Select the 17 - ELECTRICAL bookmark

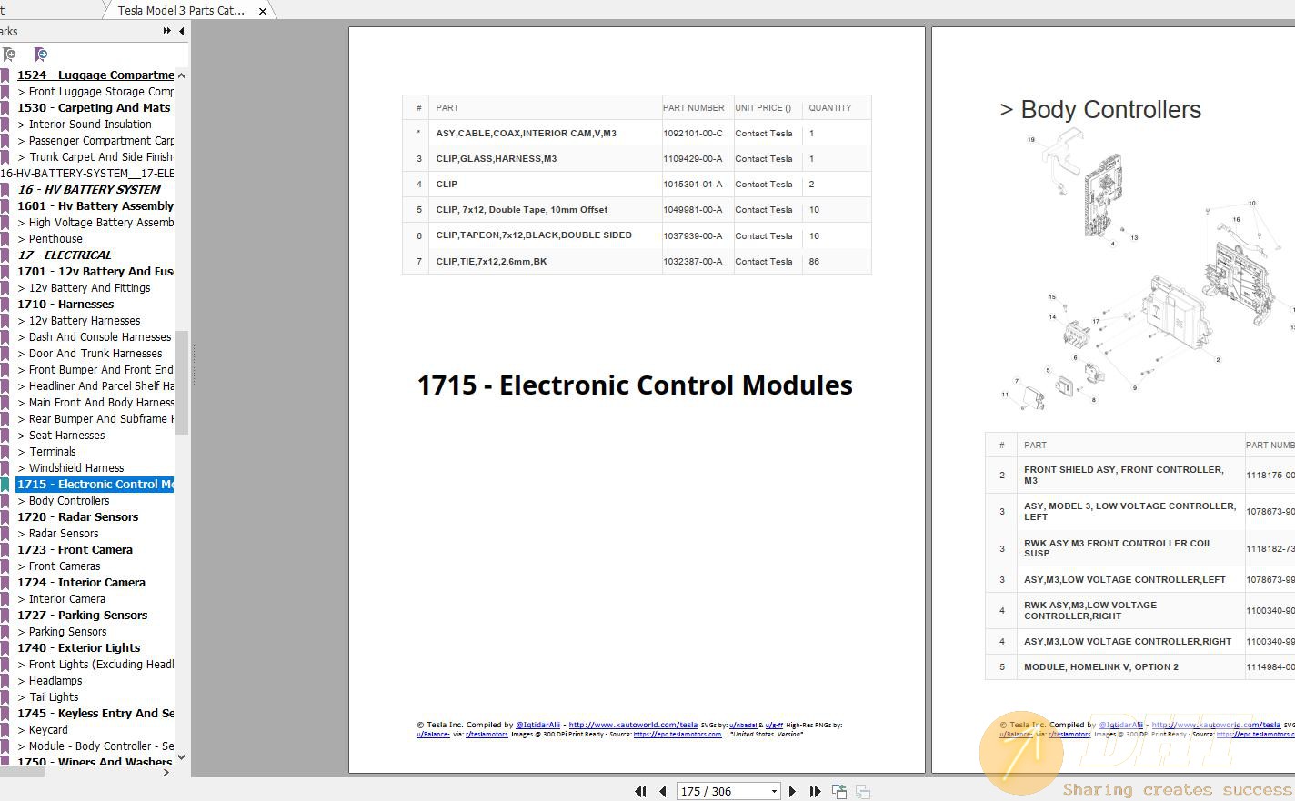coord(65,255)
